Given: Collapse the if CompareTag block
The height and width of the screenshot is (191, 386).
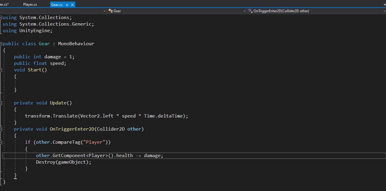Looking at the screenshot, I should tap(1, 142).
